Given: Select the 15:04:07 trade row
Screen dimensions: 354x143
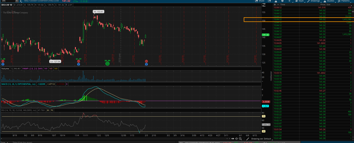Looking at the screenshot, I should (x=312, y=37).
